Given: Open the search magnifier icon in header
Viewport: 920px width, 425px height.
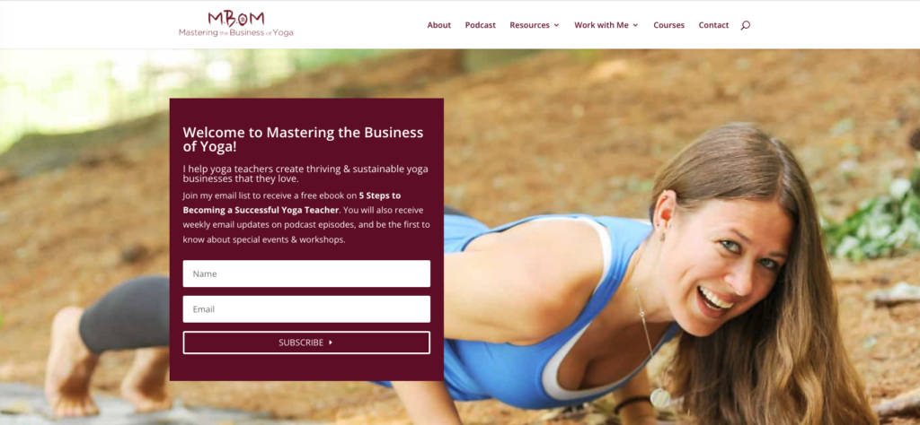Looking at the screenshot, I should pos(745,25).
